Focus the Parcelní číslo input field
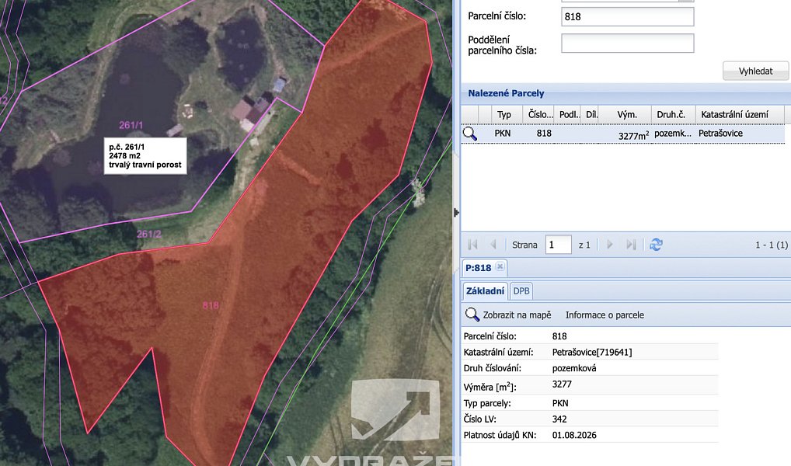 [x=628, y=16]
